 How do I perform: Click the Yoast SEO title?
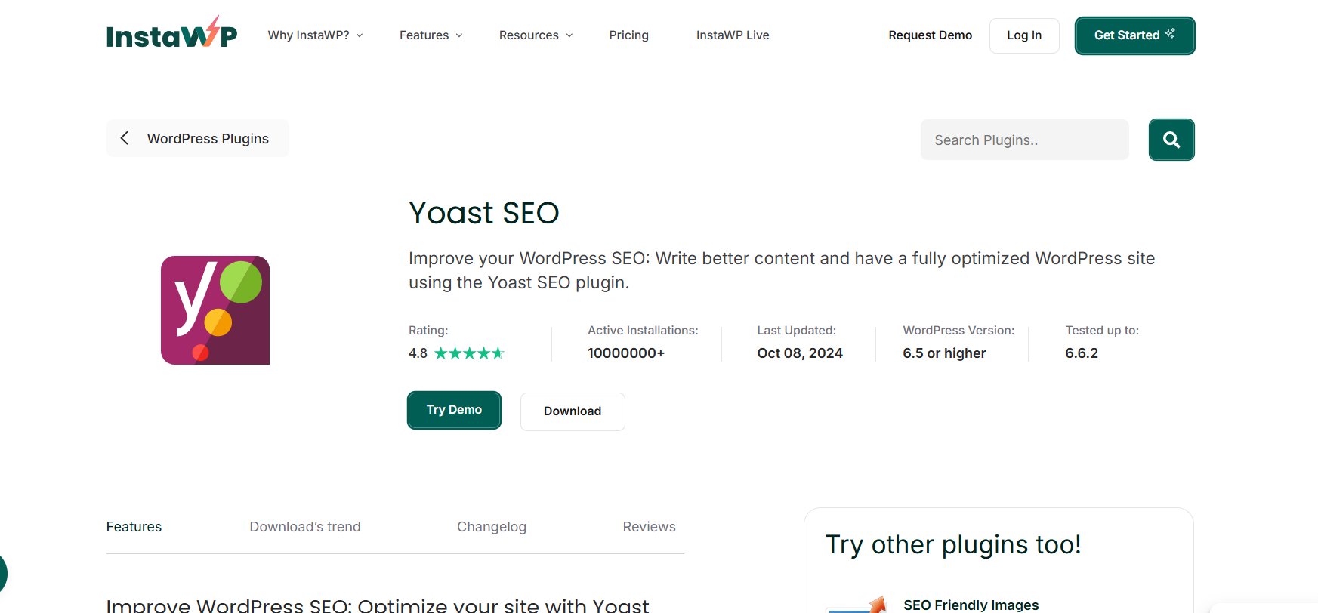click(x=484, y=213)
